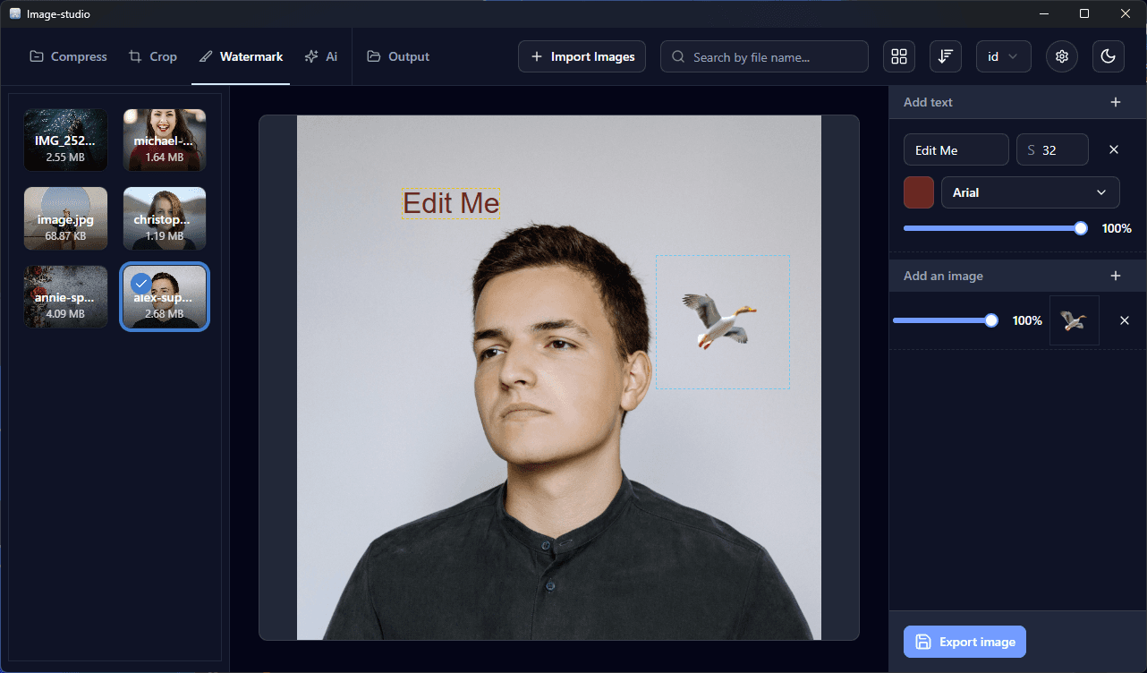Switch to the Compress tab
This screenshot has height=673, width=1147.
(x=68, y=56)
